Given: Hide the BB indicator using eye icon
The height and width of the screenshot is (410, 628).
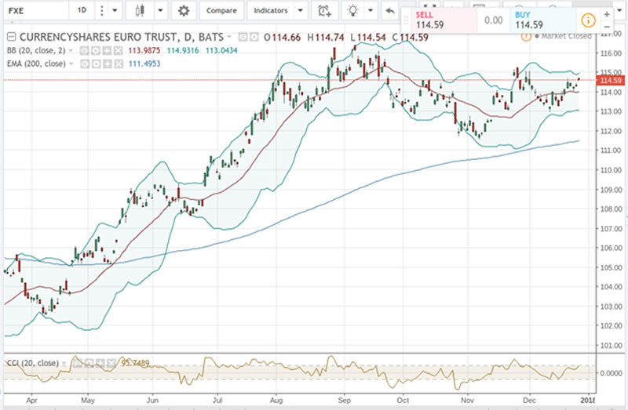Looking at the screenshot, I should click(82, 49).
